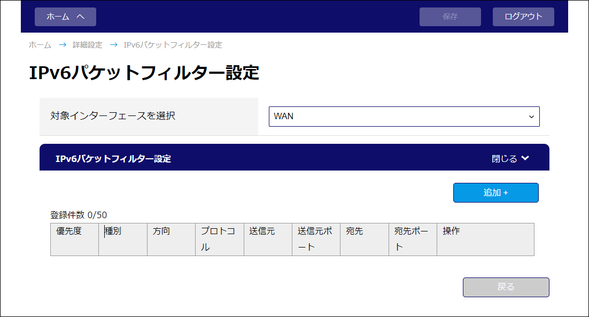Click the 保存 button

pos(450,17)
